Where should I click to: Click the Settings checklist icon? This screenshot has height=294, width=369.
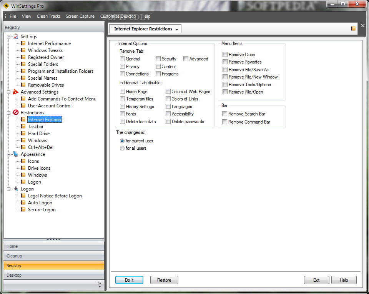coord(16,36)
